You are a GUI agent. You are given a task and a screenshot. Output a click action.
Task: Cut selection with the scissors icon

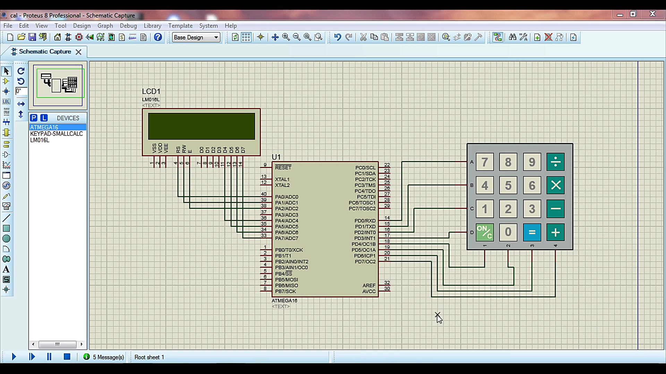pos(363,37)
